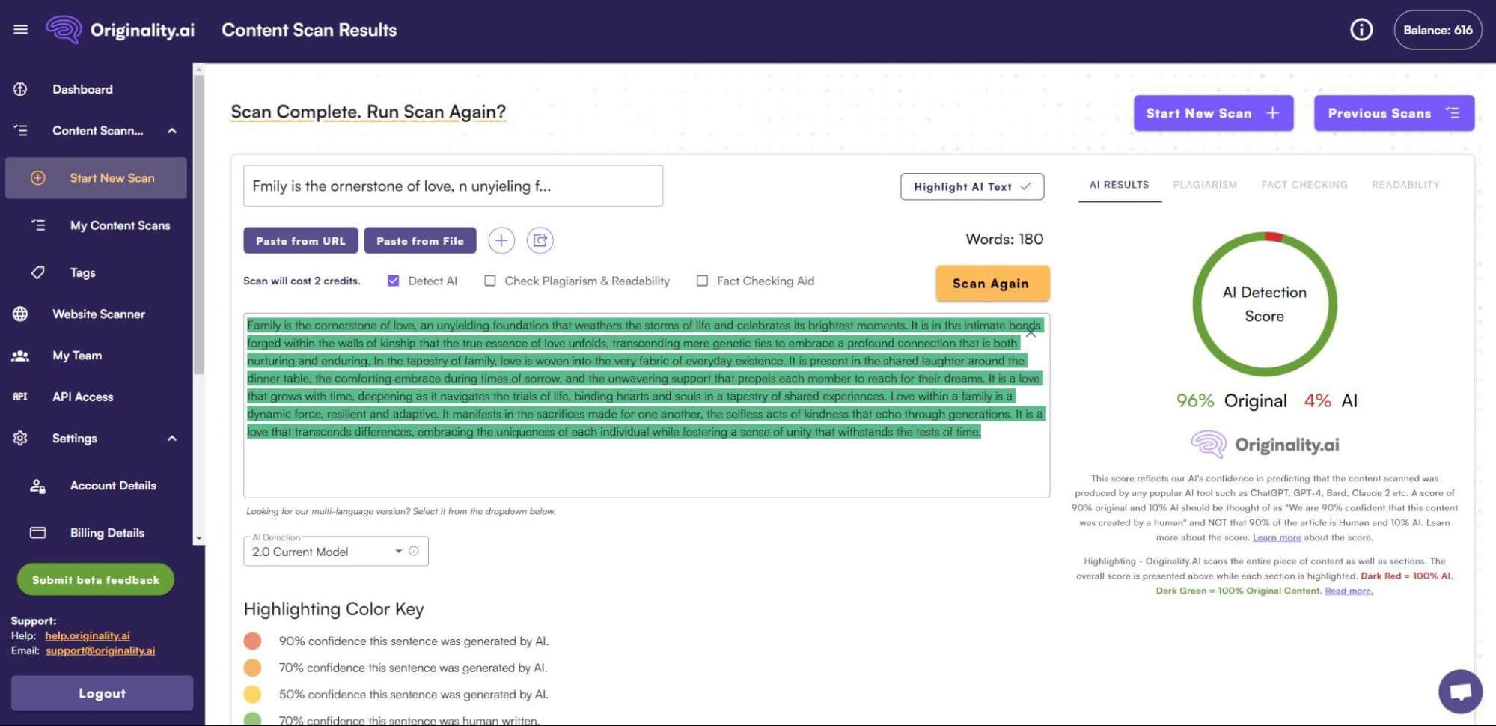This screenshot has height=726, width=1496.
Task: Click Paste from File button
Action: pos(420,241)
